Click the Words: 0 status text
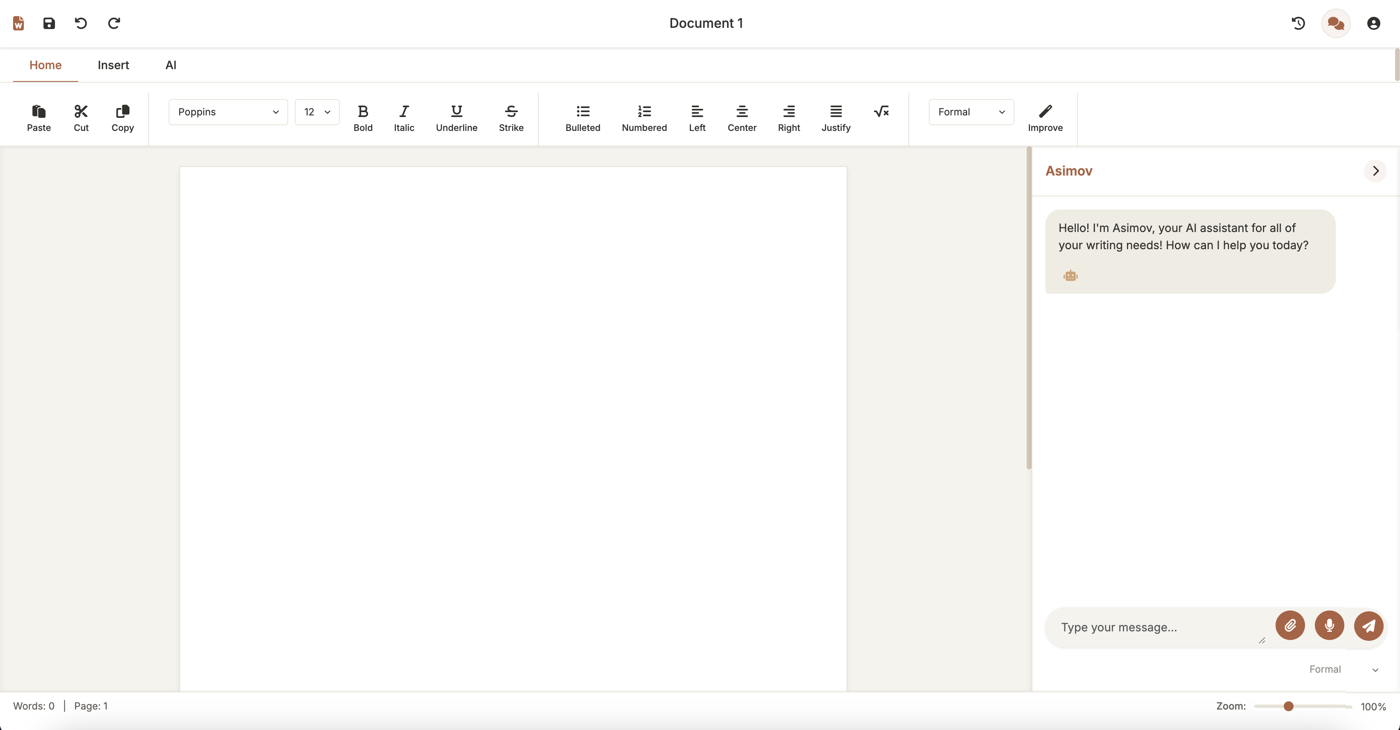This screenshot has width=1400, height=730. point(34,705)
